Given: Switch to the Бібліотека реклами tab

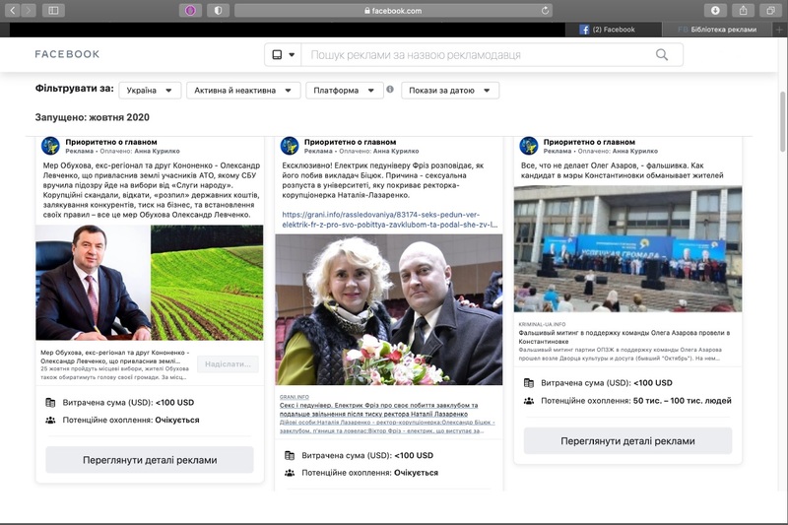Looking at the screenshot, I should 717,30.
